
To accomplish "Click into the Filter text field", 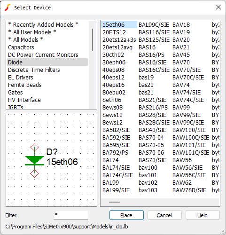I will pos(70,215).
